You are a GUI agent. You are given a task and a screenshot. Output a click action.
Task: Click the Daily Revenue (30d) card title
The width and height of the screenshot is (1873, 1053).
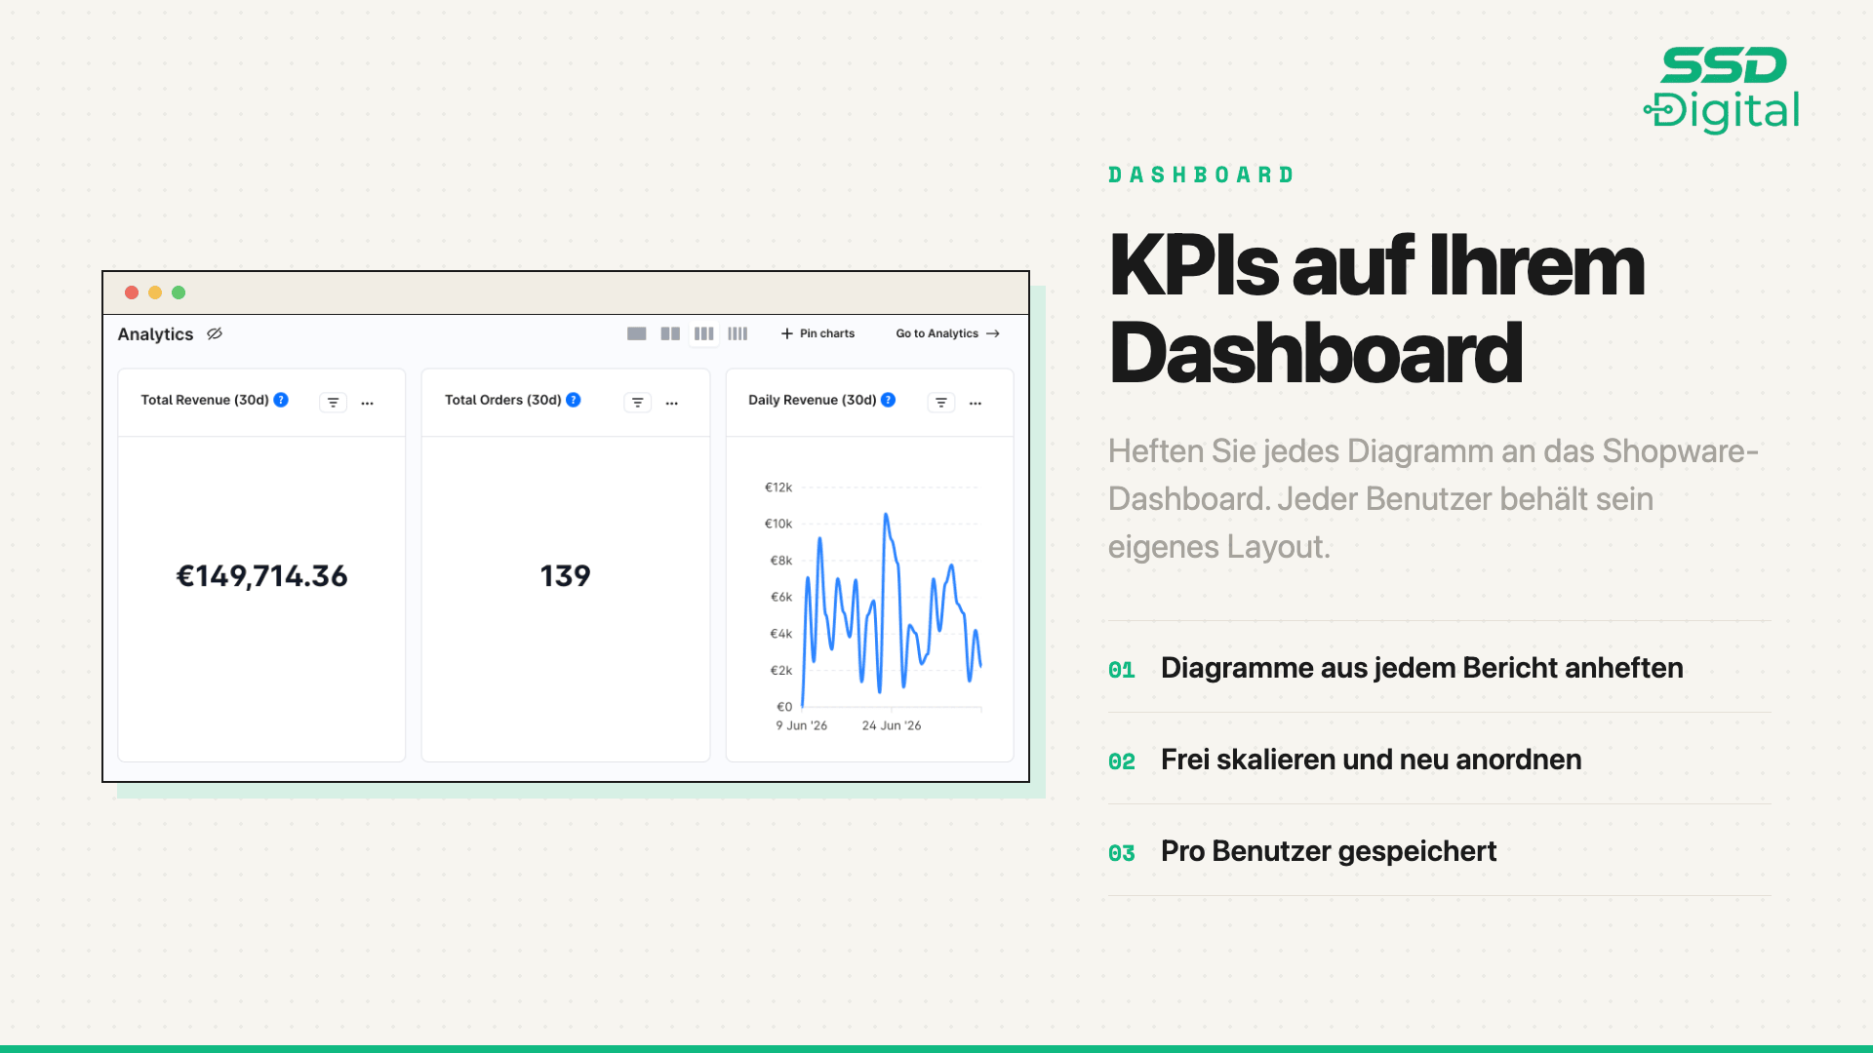(x=813, y=400)
